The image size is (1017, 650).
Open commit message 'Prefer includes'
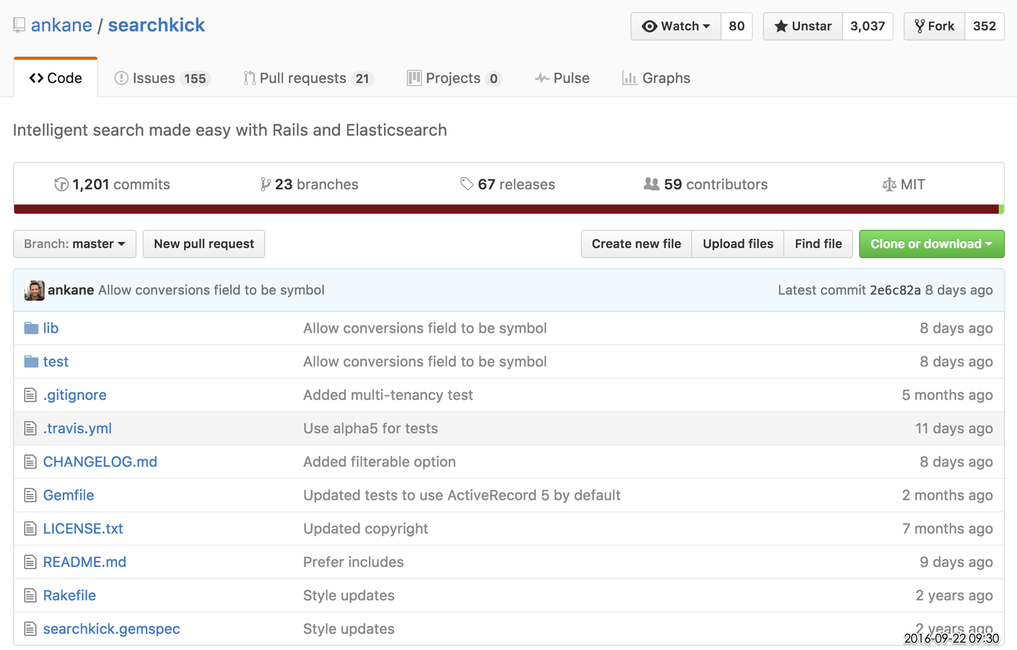click(x=354, y=562)
